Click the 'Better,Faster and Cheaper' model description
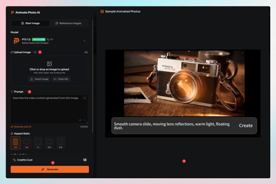 [35, 43]
